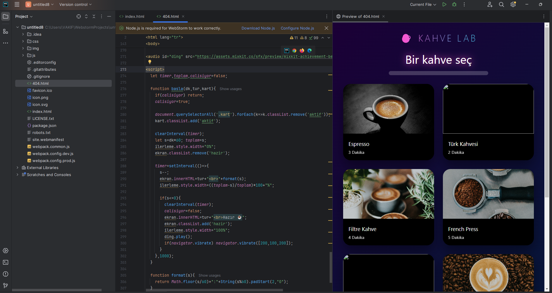Open preview in Edge browser
This screenshot has height=293, width=552.
[x=309, y=51]
